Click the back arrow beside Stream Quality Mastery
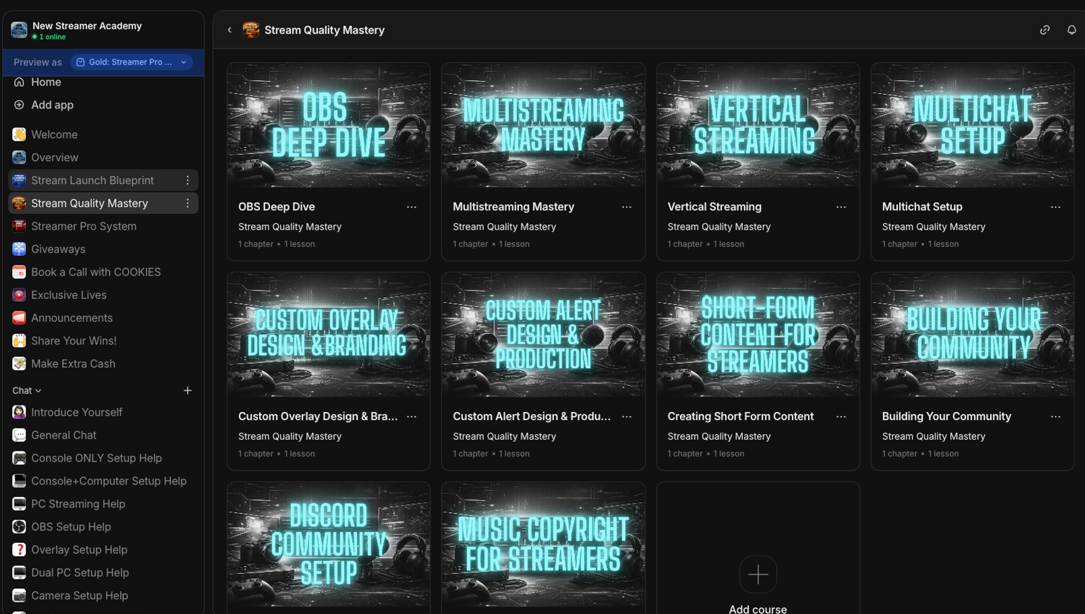The image size is (1085, 614). (230, 30)
